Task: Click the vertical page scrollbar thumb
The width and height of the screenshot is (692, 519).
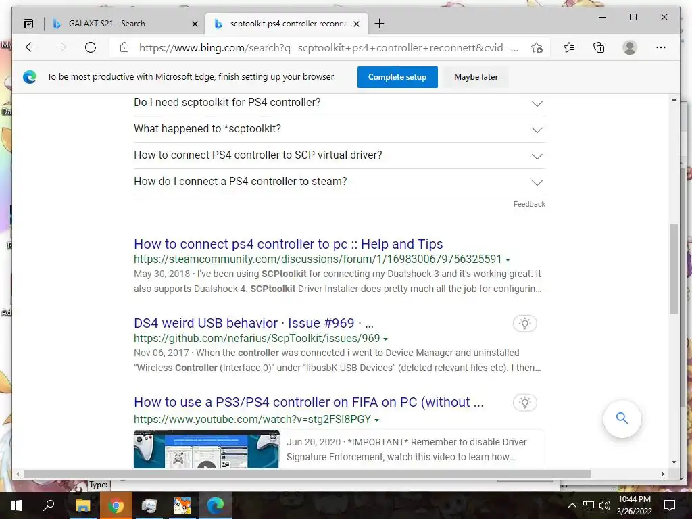Action: (674, 269)
